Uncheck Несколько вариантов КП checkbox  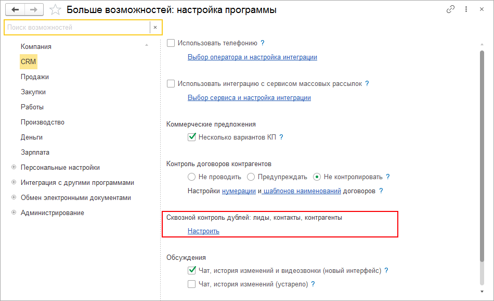(x=191, y=137)
